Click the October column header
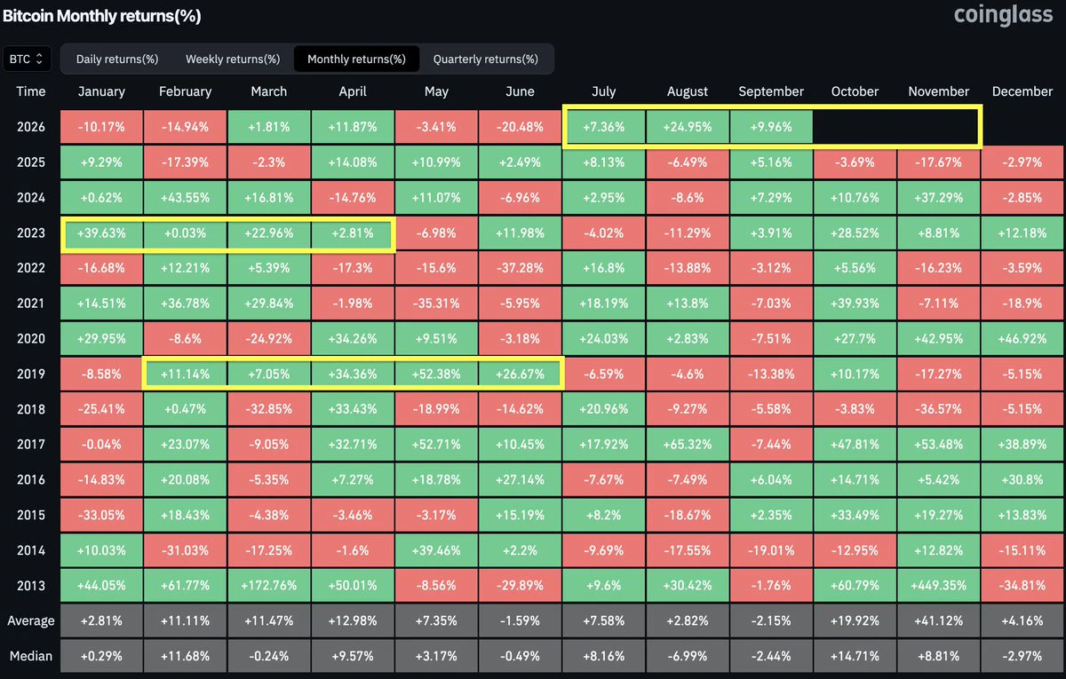The width and height of the screenshot is (1066, 679). pos(855,91)
